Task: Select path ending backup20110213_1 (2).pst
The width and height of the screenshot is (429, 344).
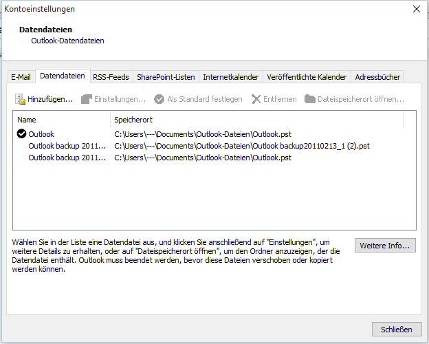Action: [242, 146]
